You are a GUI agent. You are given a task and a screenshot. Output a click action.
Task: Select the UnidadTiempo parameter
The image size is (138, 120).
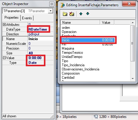tap(72, 57)
